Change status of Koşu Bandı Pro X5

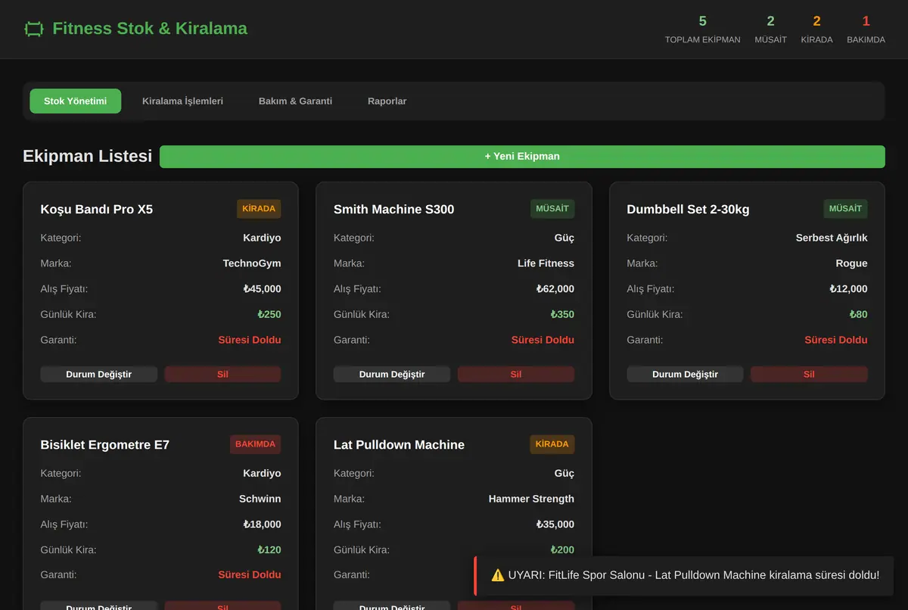[x=99, y=374]
